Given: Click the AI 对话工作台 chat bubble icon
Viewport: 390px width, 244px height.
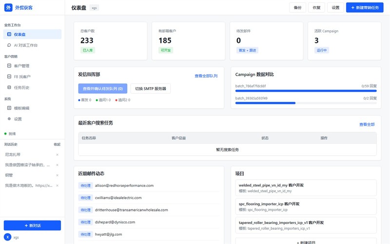Looking at the screenshot, I should tap(9, 45).
